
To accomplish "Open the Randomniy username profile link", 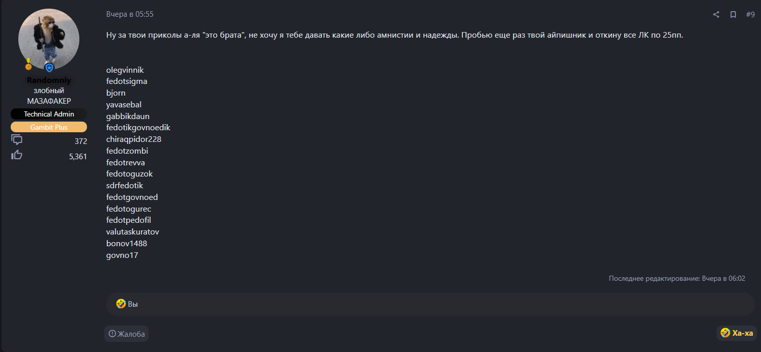I will click(49, 80).
